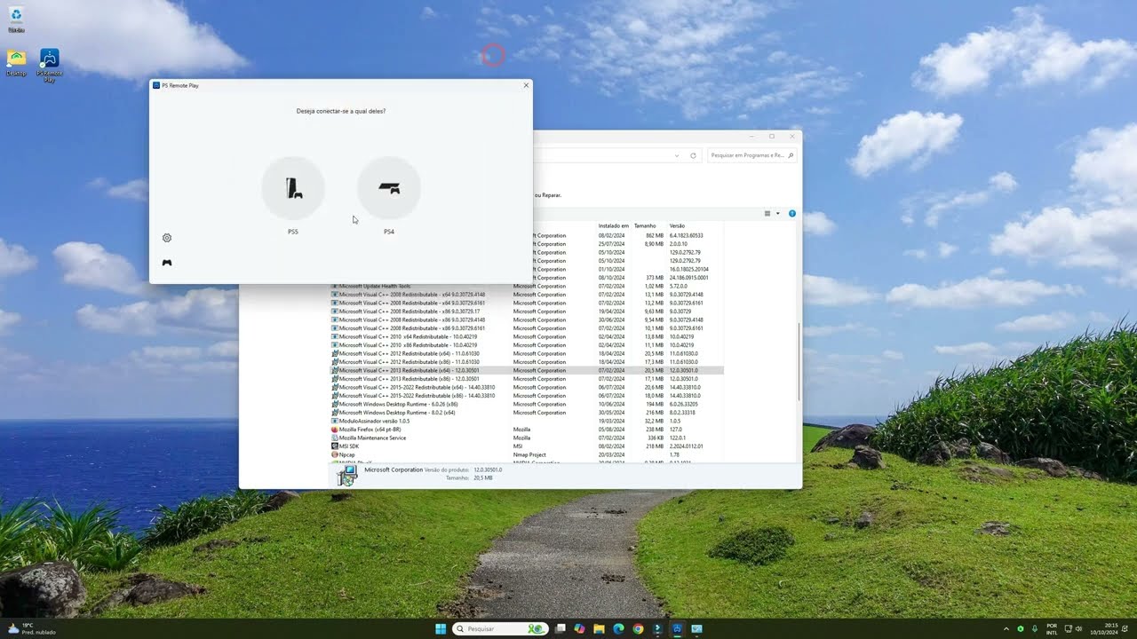
Task: Switch to Control Panel taskbar icon
Action: [x=696, y=628]
